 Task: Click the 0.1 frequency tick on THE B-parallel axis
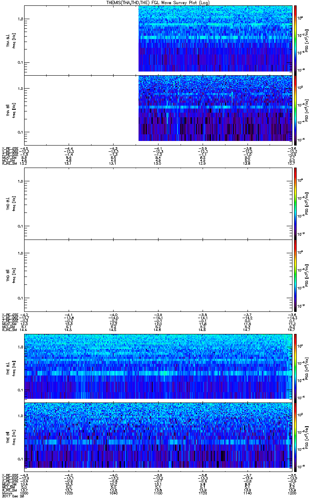20,459
